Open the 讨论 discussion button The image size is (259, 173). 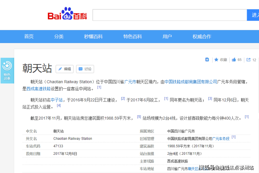click(85, 69)
